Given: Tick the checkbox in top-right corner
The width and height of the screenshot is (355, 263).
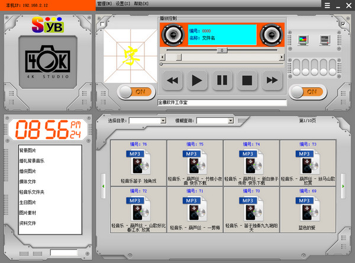Looking at the screenshot, I should point(343,24).
